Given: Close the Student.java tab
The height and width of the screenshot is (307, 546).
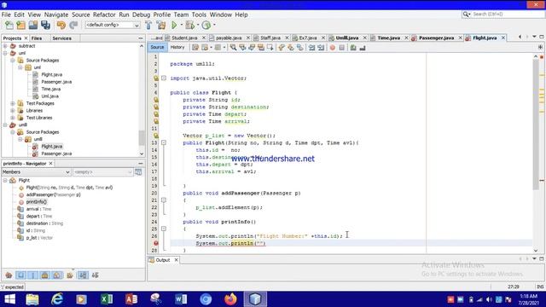Looking at the screenshot, I should coord(204,38).
